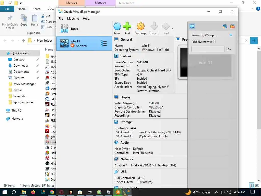Open Desktop in Explorer navigation pane
The height and width of the screenshot is (196, 261).
[x=19, y=59]
